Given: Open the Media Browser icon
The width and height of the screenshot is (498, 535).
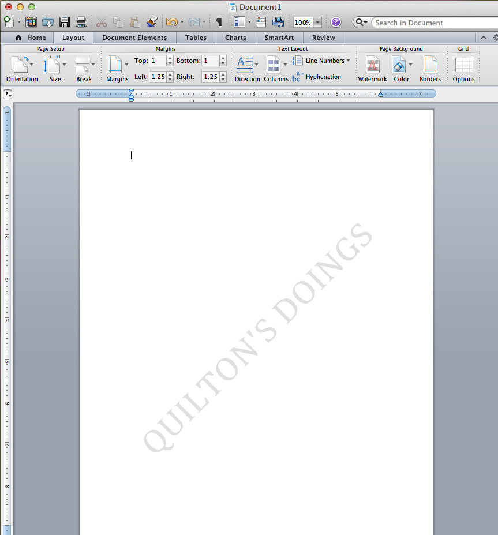Looking at the screenshot, I should (278, 22).
